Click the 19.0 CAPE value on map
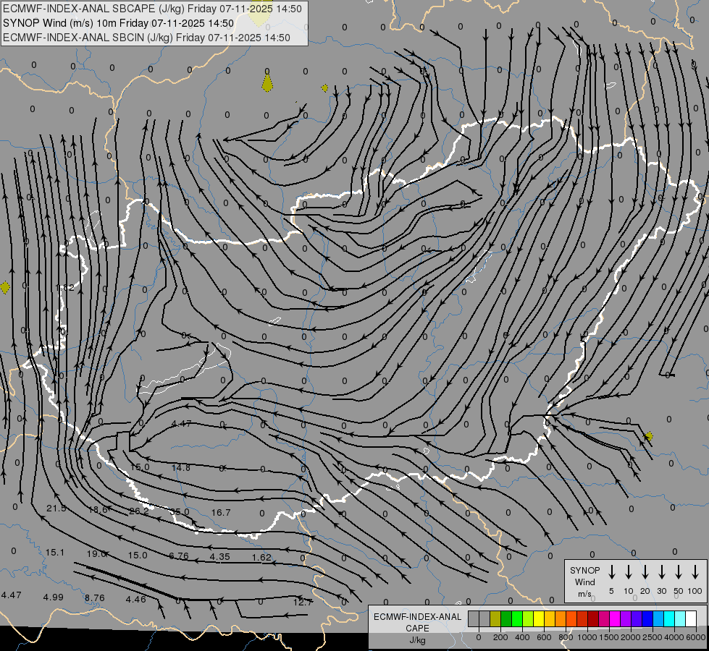Image resolution: width=709 pixels, height=651 pixels. [96, 553]
